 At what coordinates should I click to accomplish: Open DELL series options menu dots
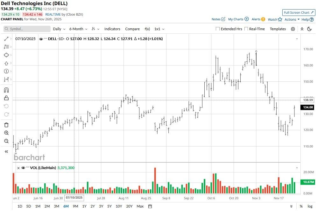pyautogui.click(x=45, y=38)
